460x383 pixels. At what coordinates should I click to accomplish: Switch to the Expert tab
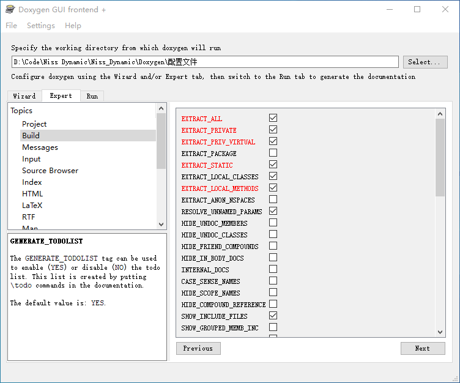pos(61,95)
